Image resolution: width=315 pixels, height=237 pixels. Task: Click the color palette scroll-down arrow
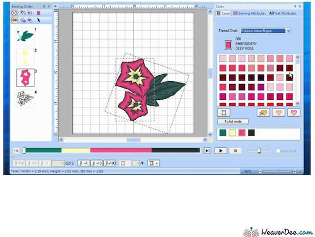[297, 103]
